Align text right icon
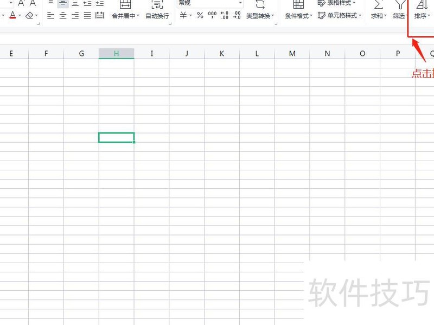The width and height of the screenshot is (434, 325). pyautogui.click(x=75, y=16)
